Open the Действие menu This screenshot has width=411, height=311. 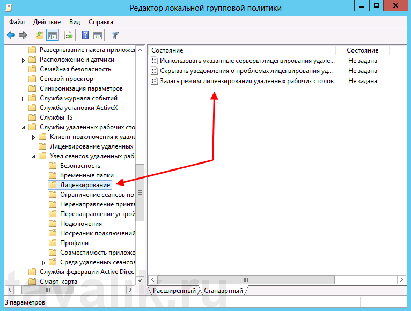pos(47,22)
